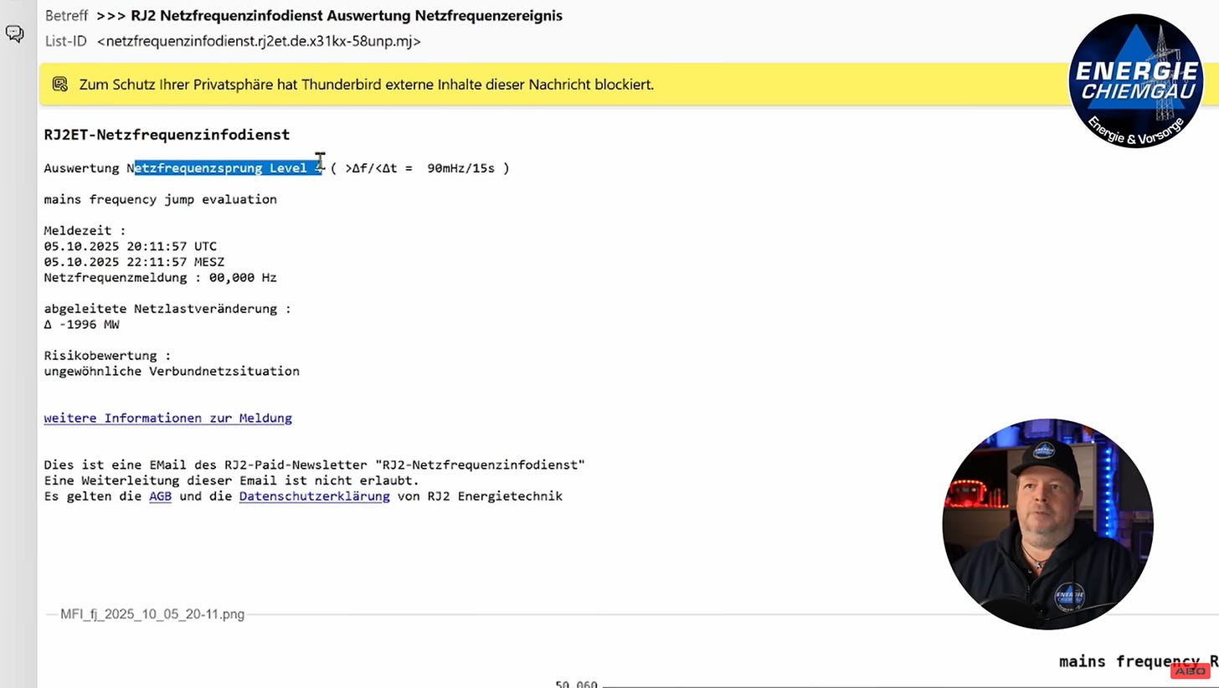The width and height of the screenshot is (1219, 688).
Task: Click text 'ungewöhnliche Verbundnetzsituation'
Action: [172, 372]
